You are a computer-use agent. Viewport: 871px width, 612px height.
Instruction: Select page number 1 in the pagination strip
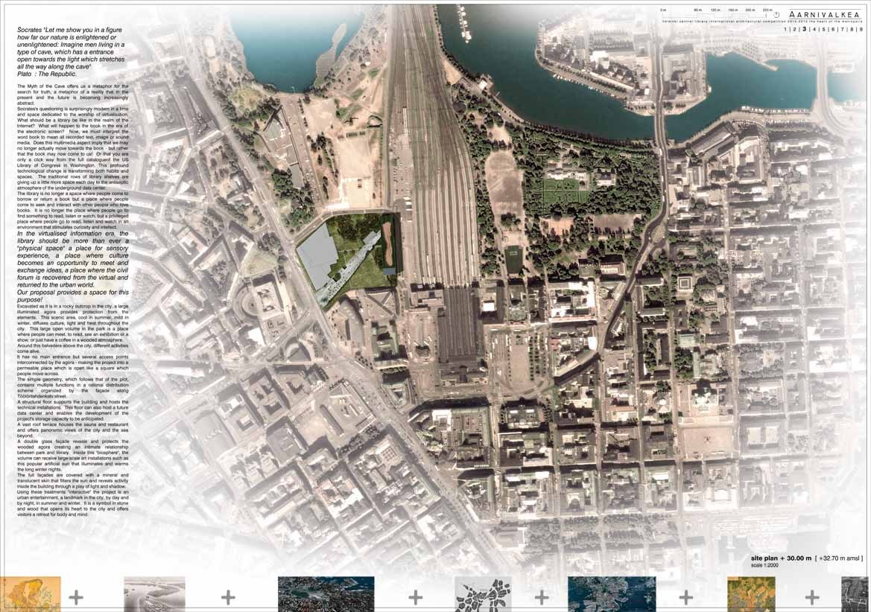click(x=785, y=29)
